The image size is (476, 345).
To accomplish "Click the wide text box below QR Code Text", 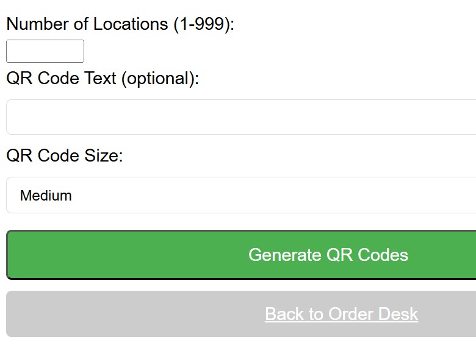I will click(241, 117).
